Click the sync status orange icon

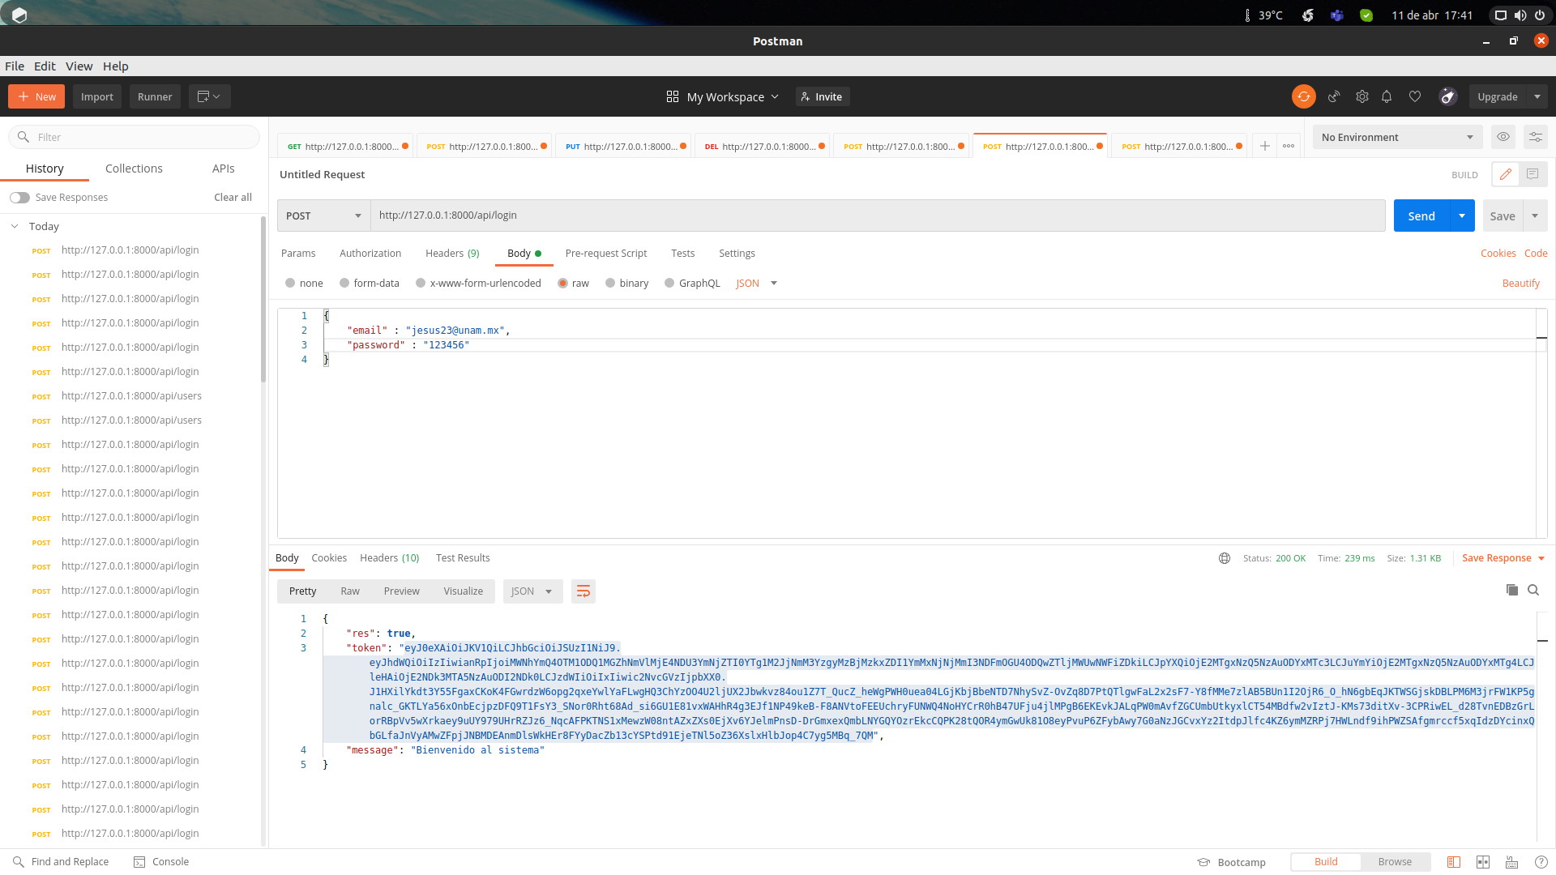tap(1303, 96)
